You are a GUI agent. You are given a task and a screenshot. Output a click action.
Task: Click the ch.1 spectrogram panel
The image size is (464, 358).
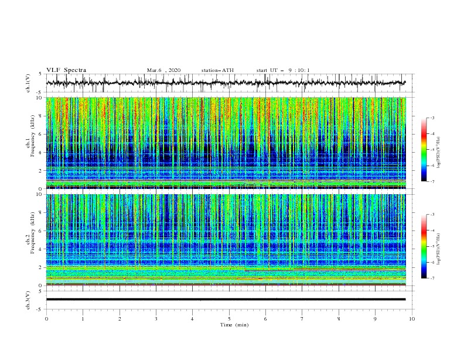tap(226, 143)
